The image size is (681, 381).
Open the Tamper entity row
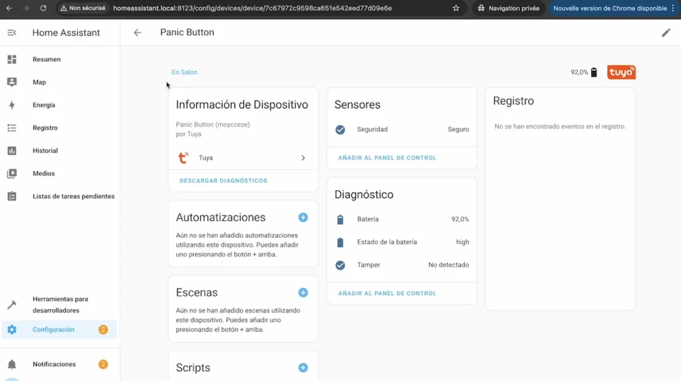402,265
